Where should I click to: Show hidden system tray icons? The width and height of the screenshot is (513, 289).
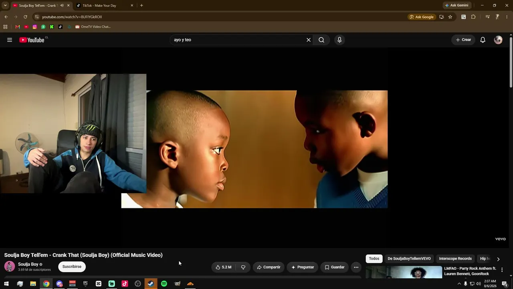pyautogui.click(x=459, y=284)
